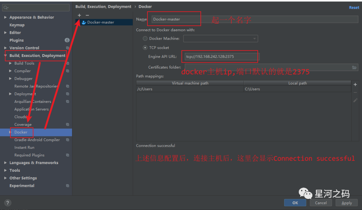Click Plugins update count badge
Image resolution: width=362 pixels, height=210 pixels.
(67, 40)
